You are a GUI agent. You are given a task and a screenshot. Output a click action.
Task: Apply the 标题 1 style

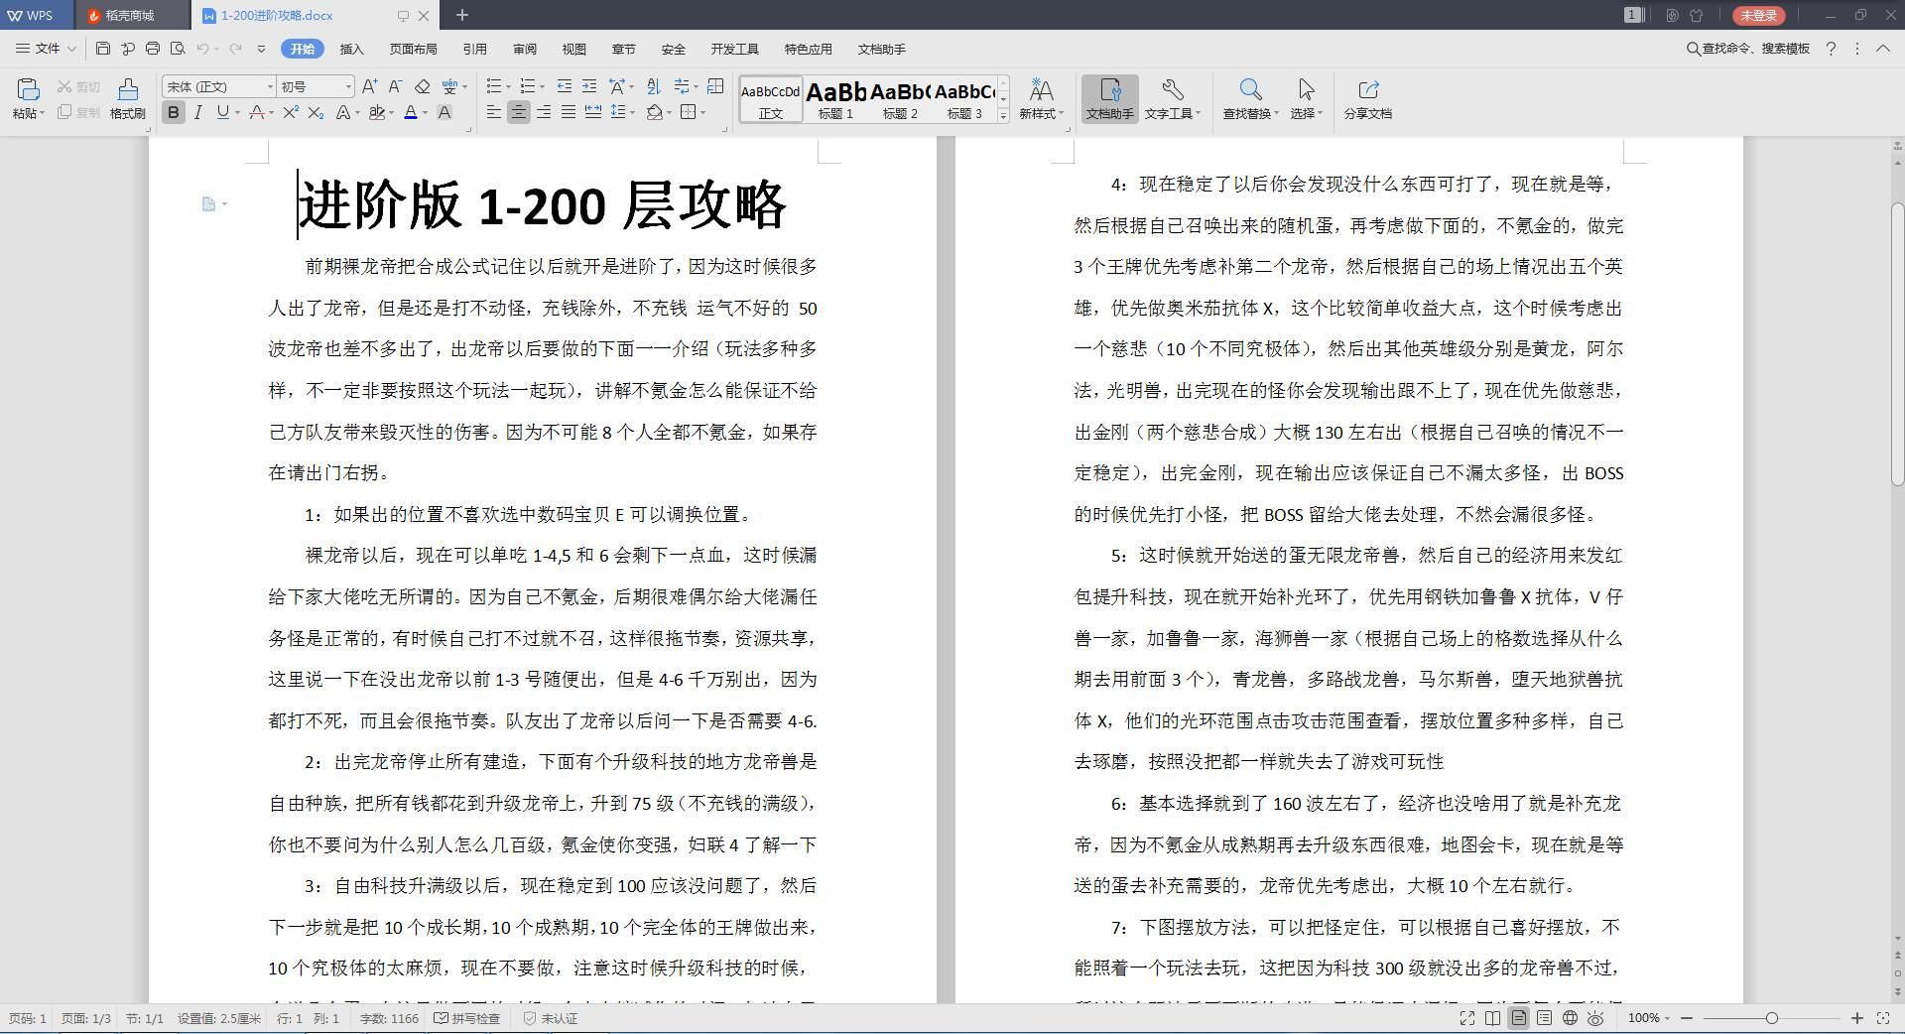[x=835, y=100]
